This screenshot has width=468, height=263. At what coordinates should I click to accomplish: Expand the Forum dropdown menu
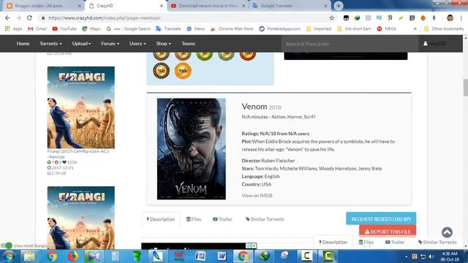coord(110,44)
